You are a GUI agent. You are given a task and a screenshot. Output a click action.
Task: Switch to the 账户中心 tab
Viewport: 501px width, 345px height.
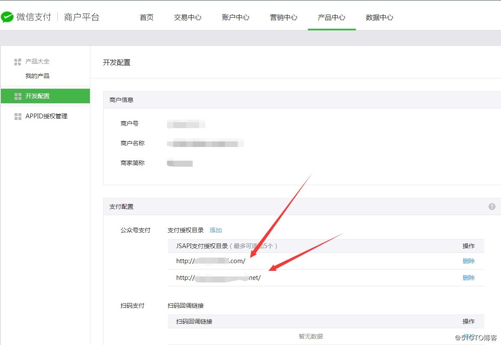(236, 17)
